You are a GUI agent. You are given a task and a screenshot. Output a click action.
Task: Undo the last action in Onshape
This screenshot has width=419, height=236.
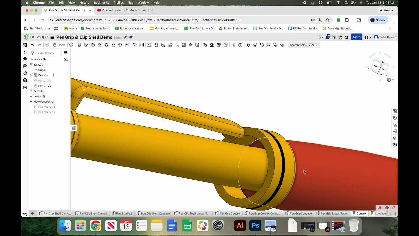(x=32, y=45)
